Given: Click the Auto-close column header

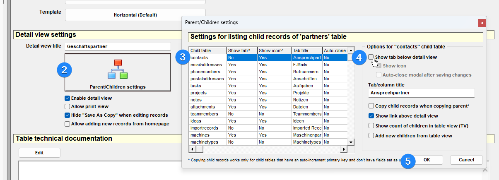Looking at the screenshot, I should click(x=335, y=50).
